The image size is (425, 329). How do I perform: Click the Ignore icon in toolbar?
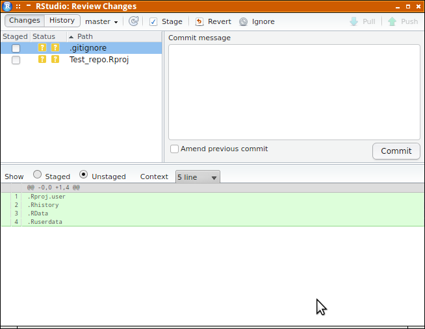(244, 21)
